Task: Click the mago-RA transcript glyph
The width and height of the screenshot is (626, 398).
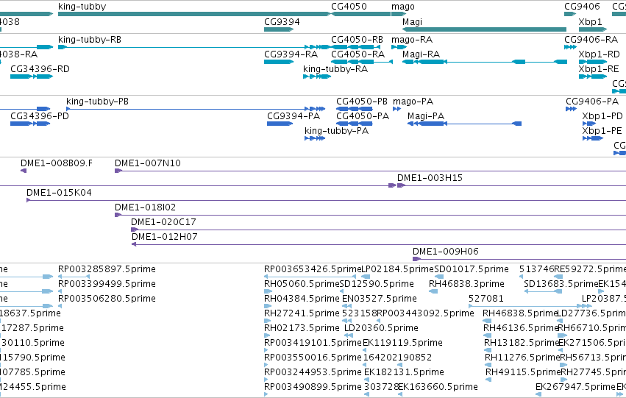Action: coord(399,47)
